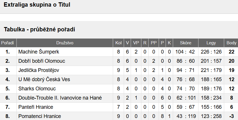Select the PP column header

pyautogui.click(x=153, y=43)
